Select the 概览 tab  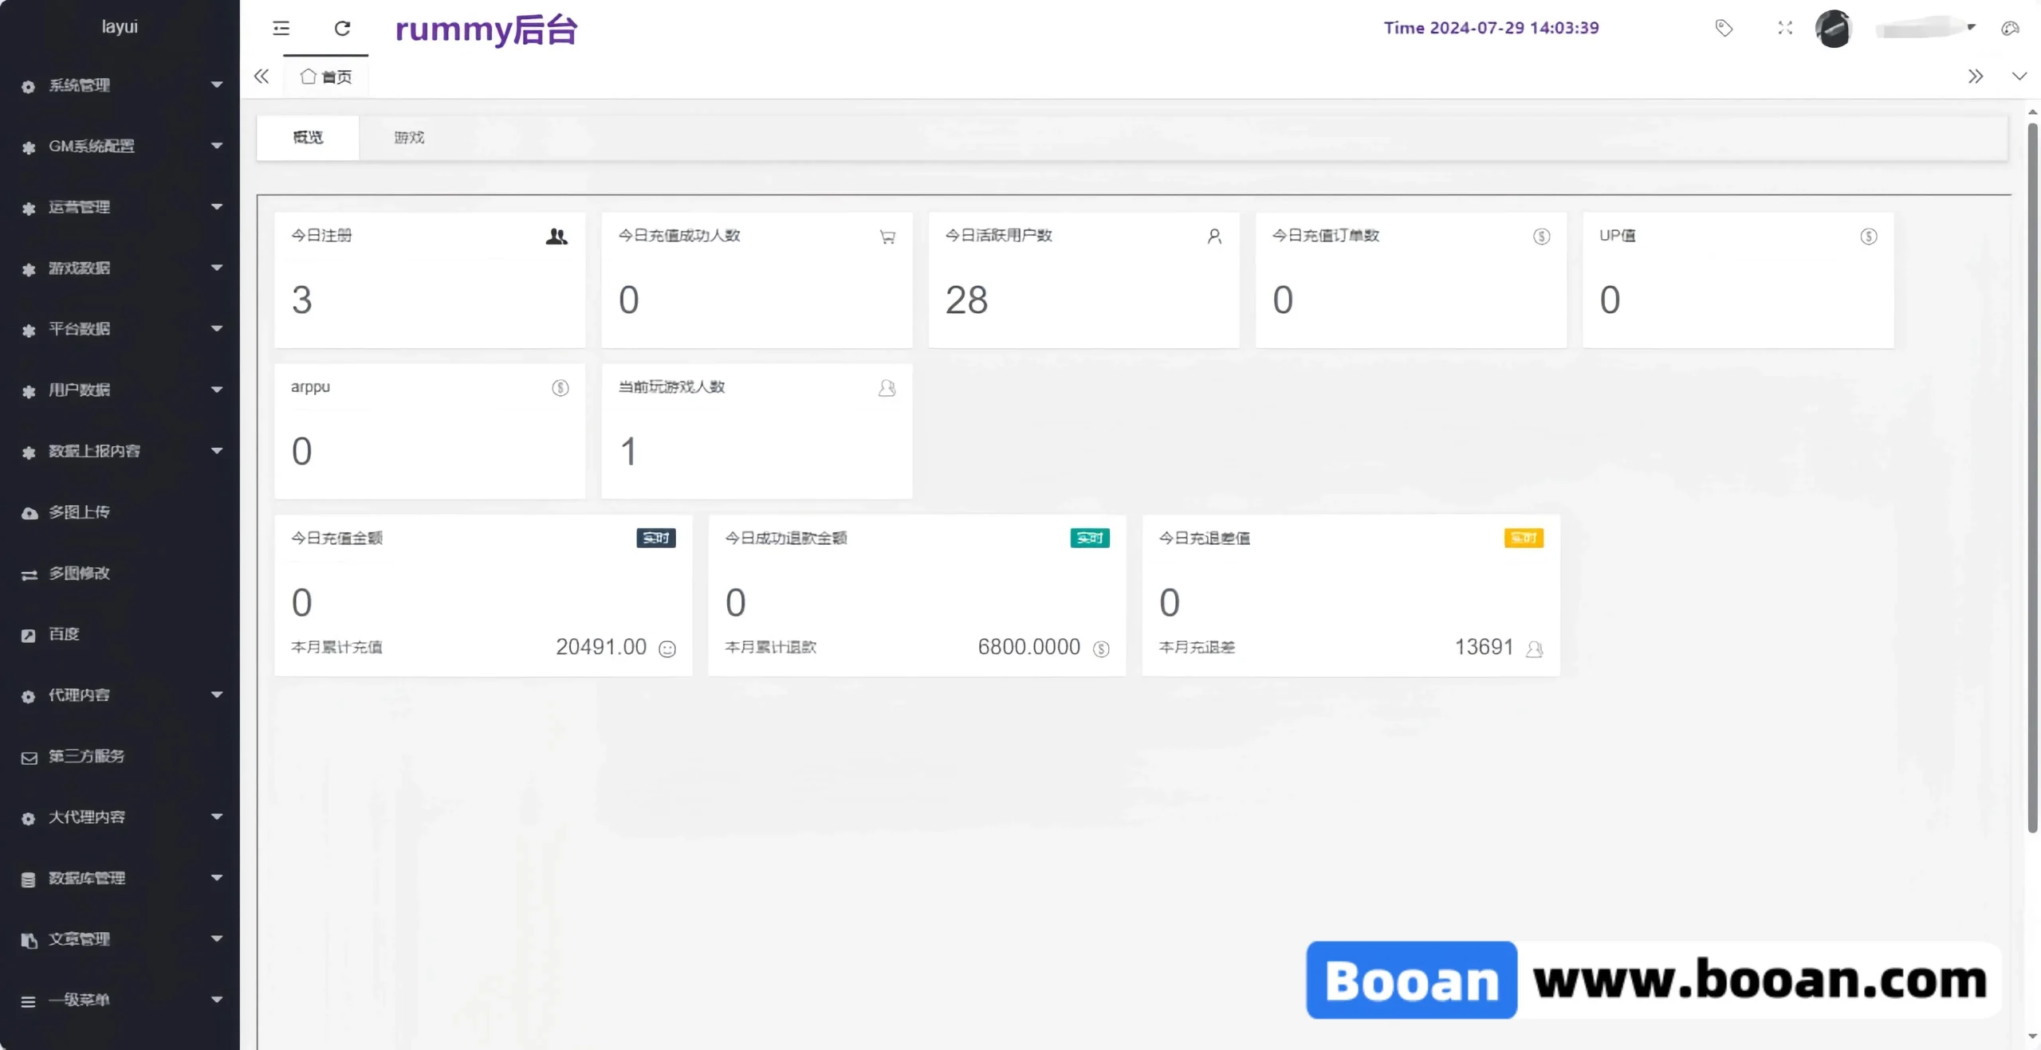tap(308, 137)
